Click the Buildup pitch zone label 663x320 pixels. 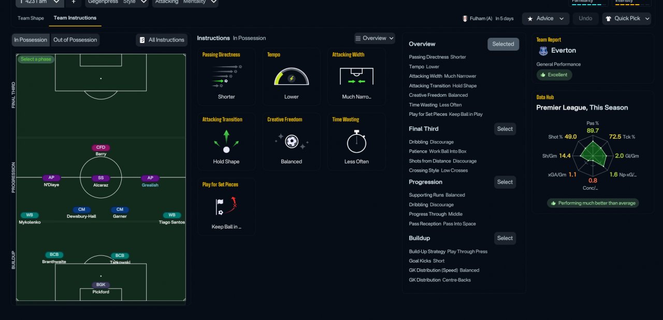pos(14,260)
